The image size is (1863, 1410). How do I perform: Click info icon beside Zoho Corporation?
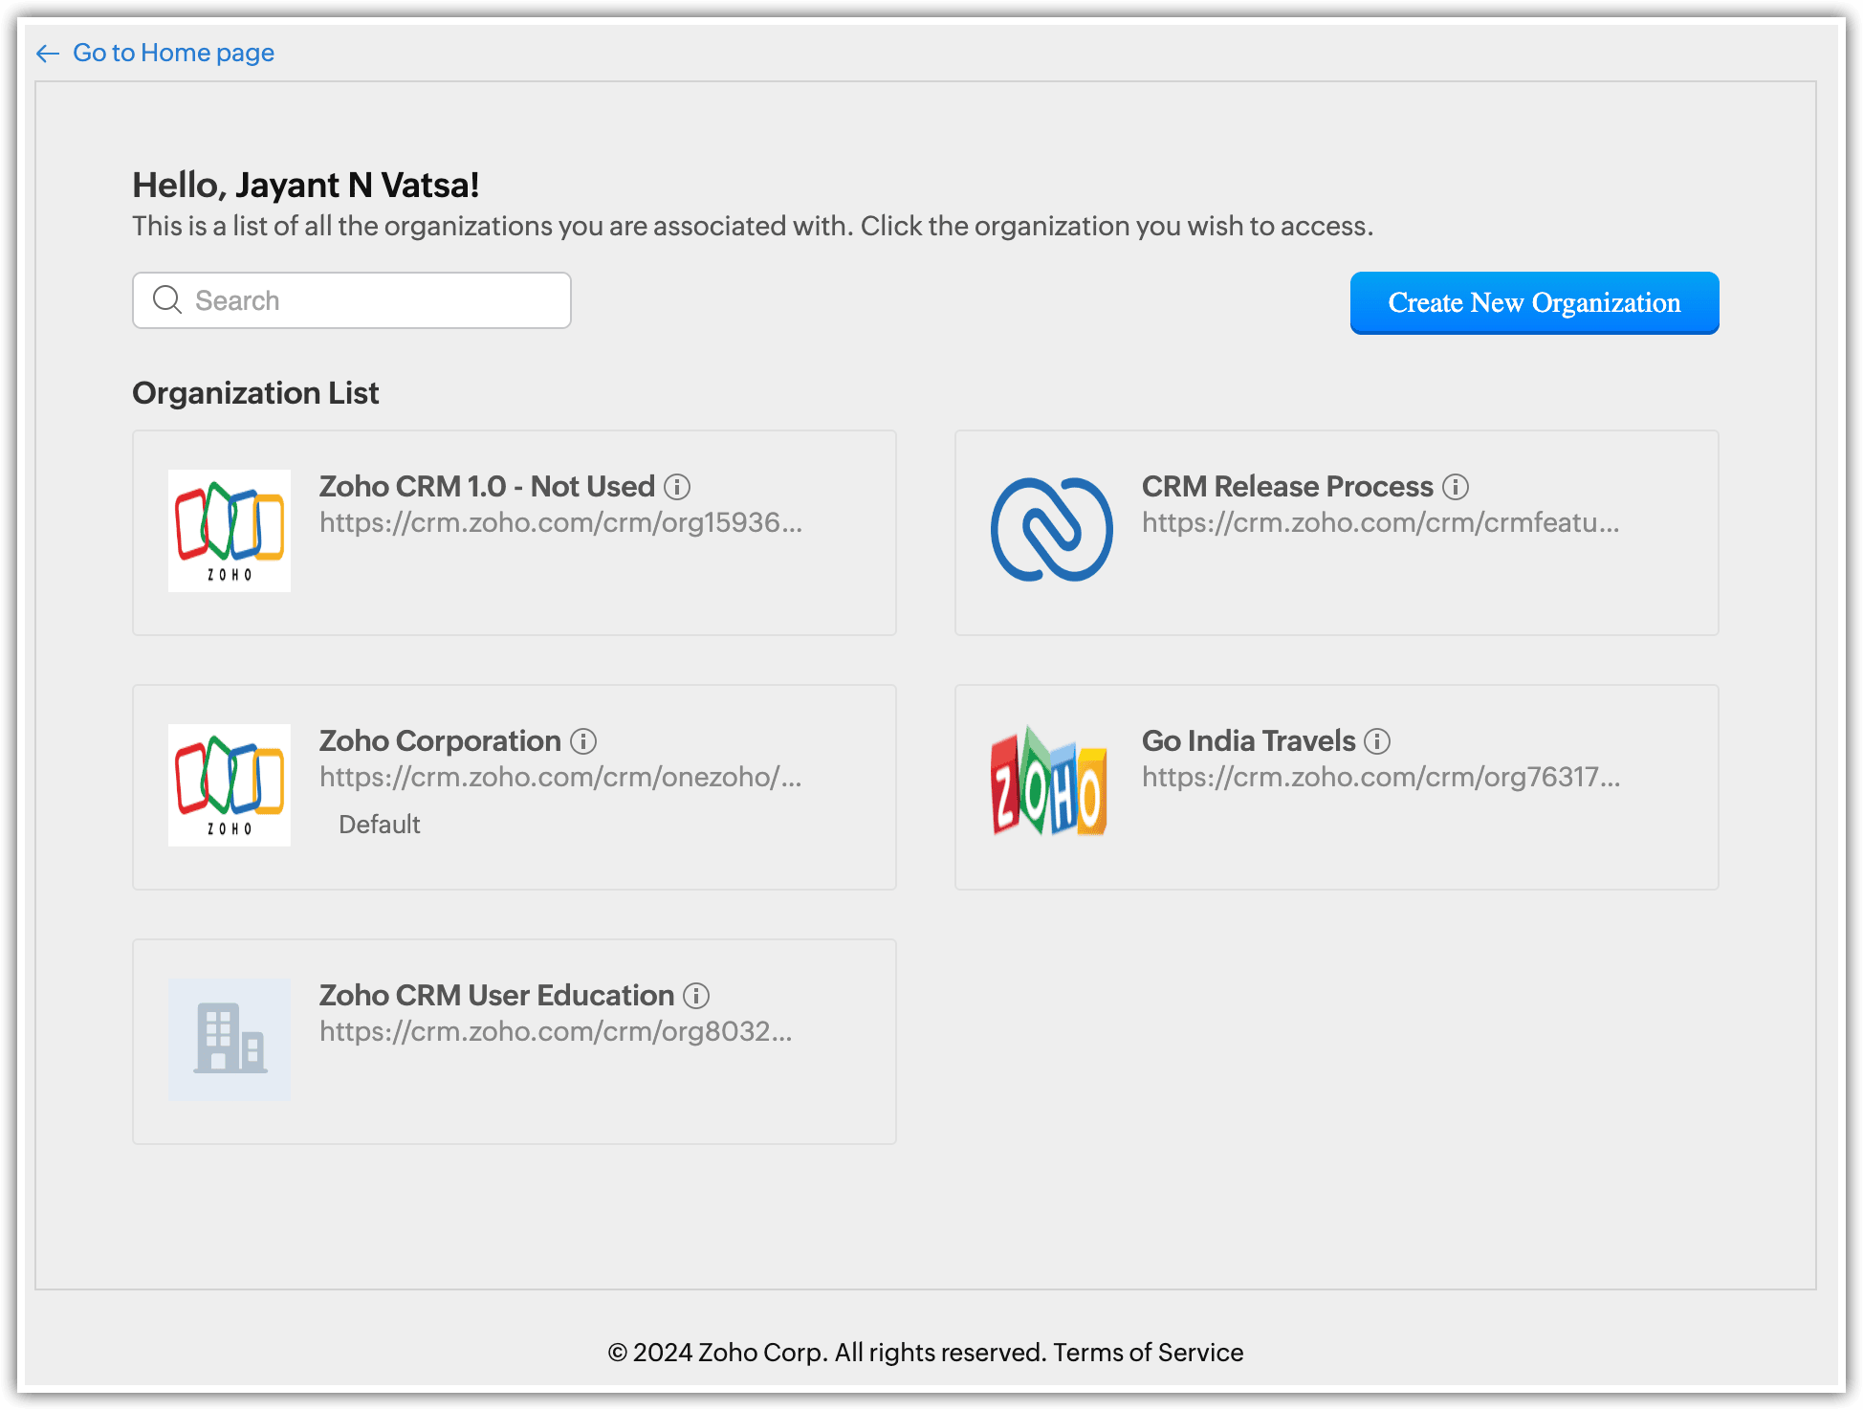click(583, 741)
